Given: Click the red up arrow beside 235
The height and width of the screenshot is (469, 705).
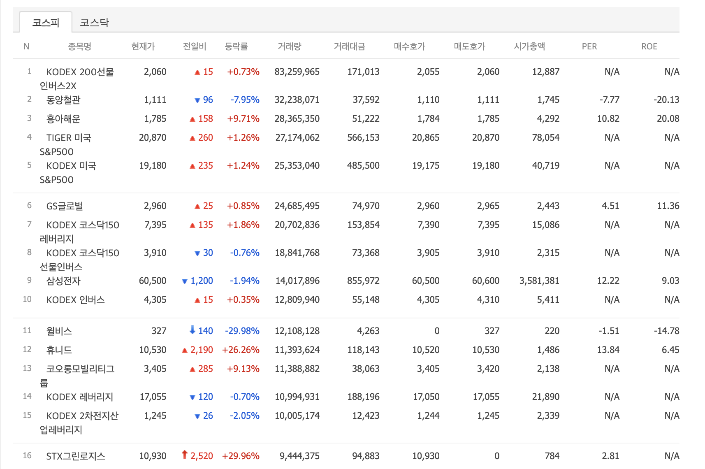Looking at the screenshot, I should 192,166.
